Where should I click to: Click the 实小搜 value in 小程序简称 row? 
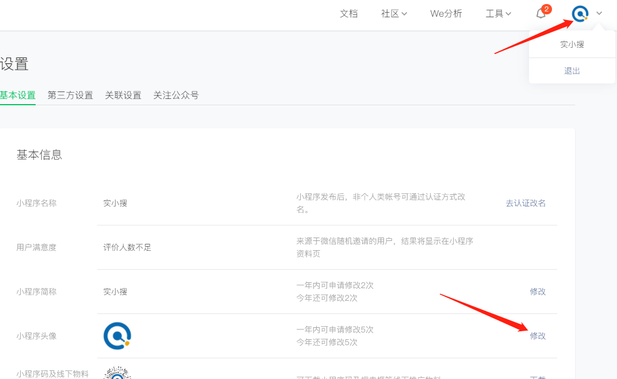115,292
